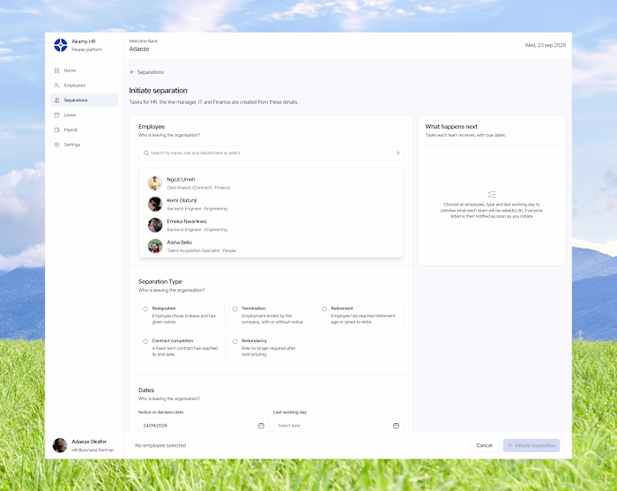Open calendar for Notice or decision date
The height and width of the screenshot is (491, 617).
pos(261,426)
